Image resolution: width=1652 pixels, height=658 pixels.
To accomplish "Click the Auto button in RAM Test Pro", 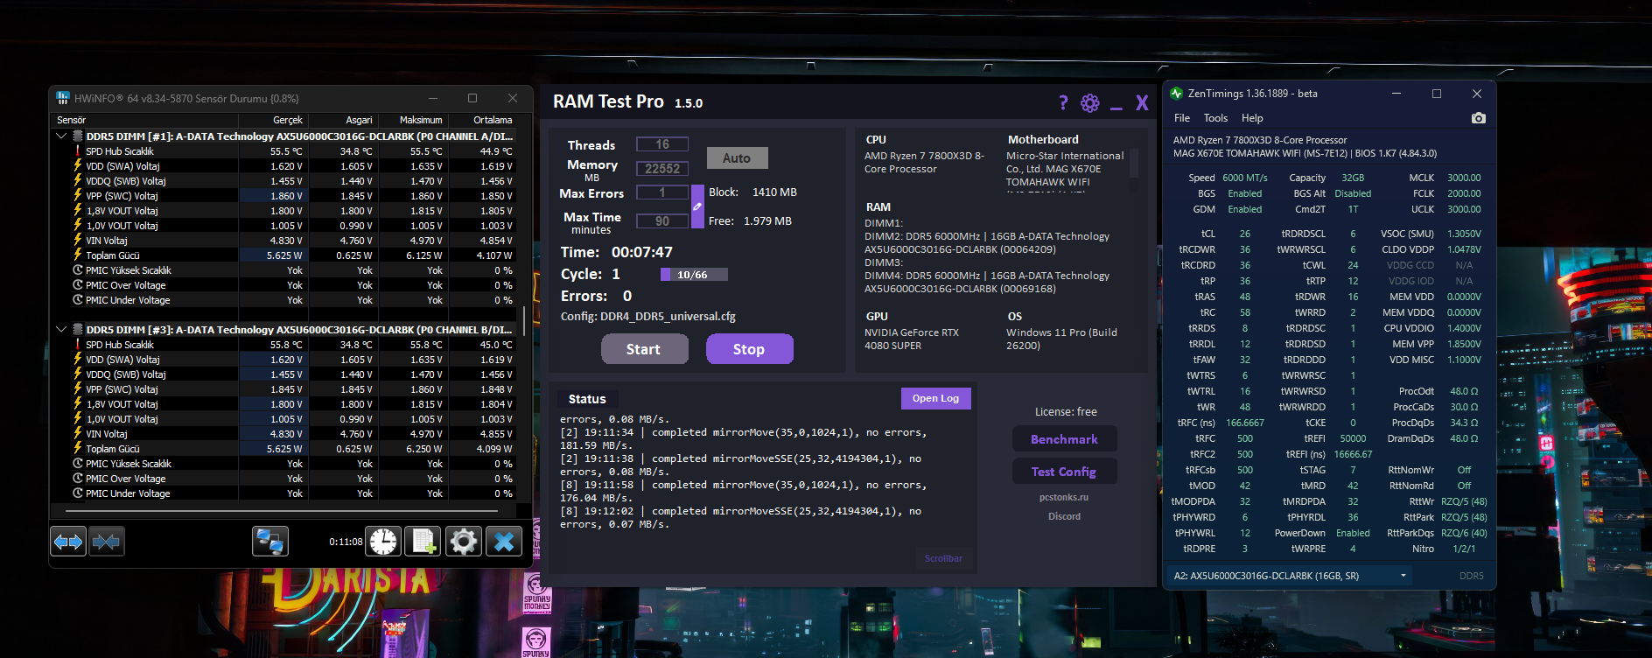I will tap(737, 158).
